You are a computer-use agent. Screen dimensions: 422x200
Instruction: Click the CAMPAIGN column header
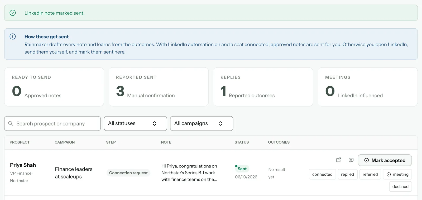(x=65, y=142)
